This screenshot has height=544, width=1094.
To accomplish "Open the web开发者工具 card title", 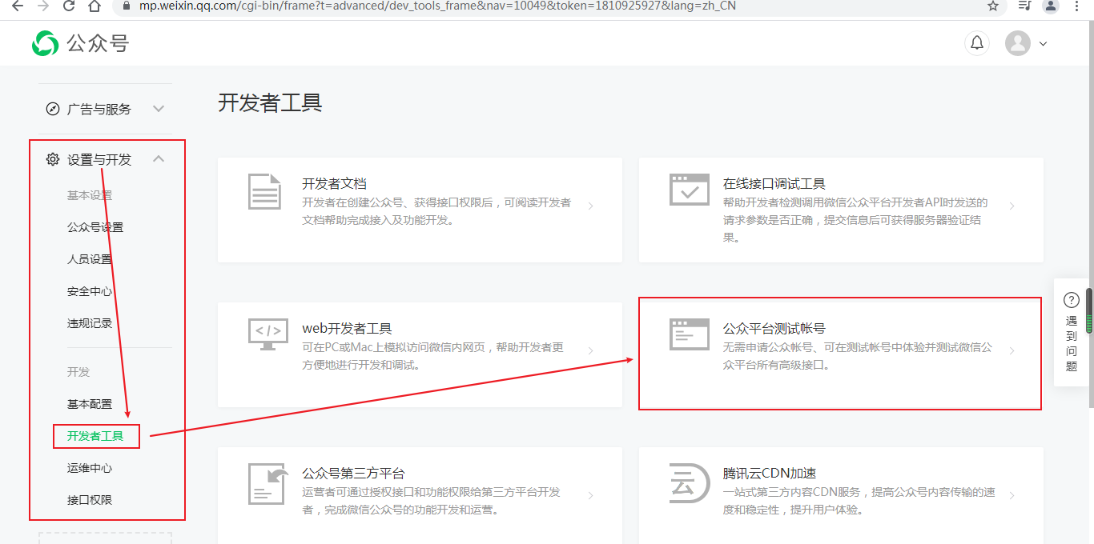I will coord(347,328).
